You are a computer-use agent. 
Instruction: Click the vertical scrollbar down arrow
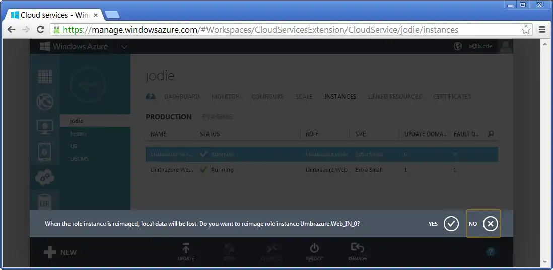click(545, 262)
